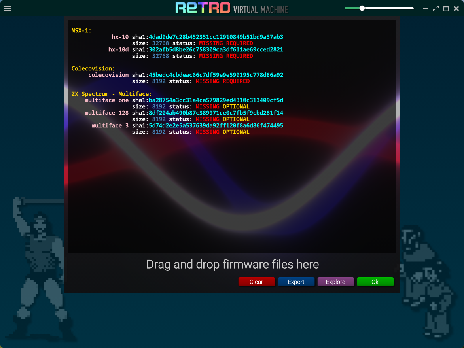This screenshot has height=348, width=464.
Task: Click the colecovision size value 8192
Action: point(159,81)
